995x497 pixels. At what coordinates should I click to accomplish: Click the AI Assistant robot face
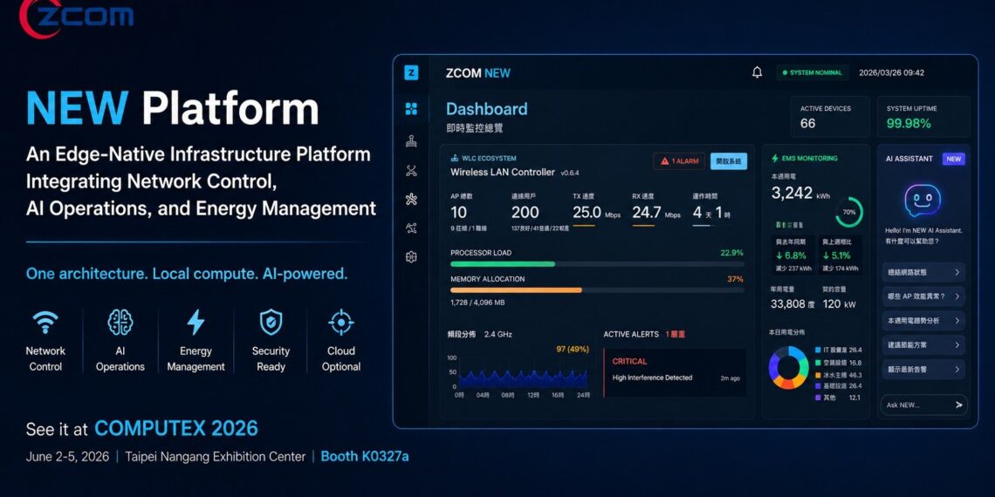(922, 201)
